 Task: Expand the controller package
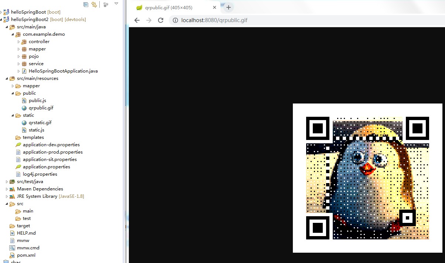(18, 42)
